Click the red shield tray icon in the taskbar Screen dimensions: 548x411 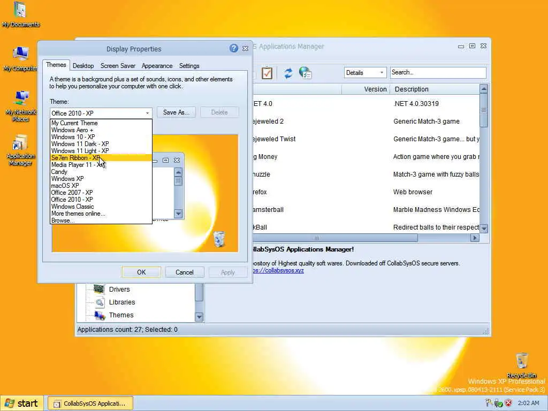pos(508,403)
